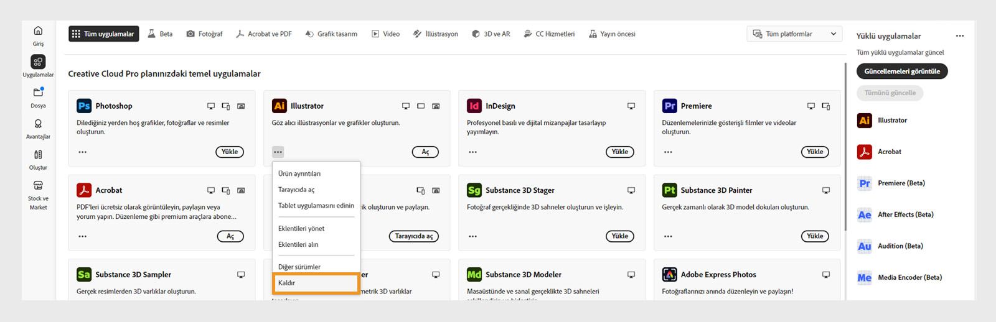996x322 pixels.
Task: Click Substance 3D Painter app icon
Action: tap(670, 190)
